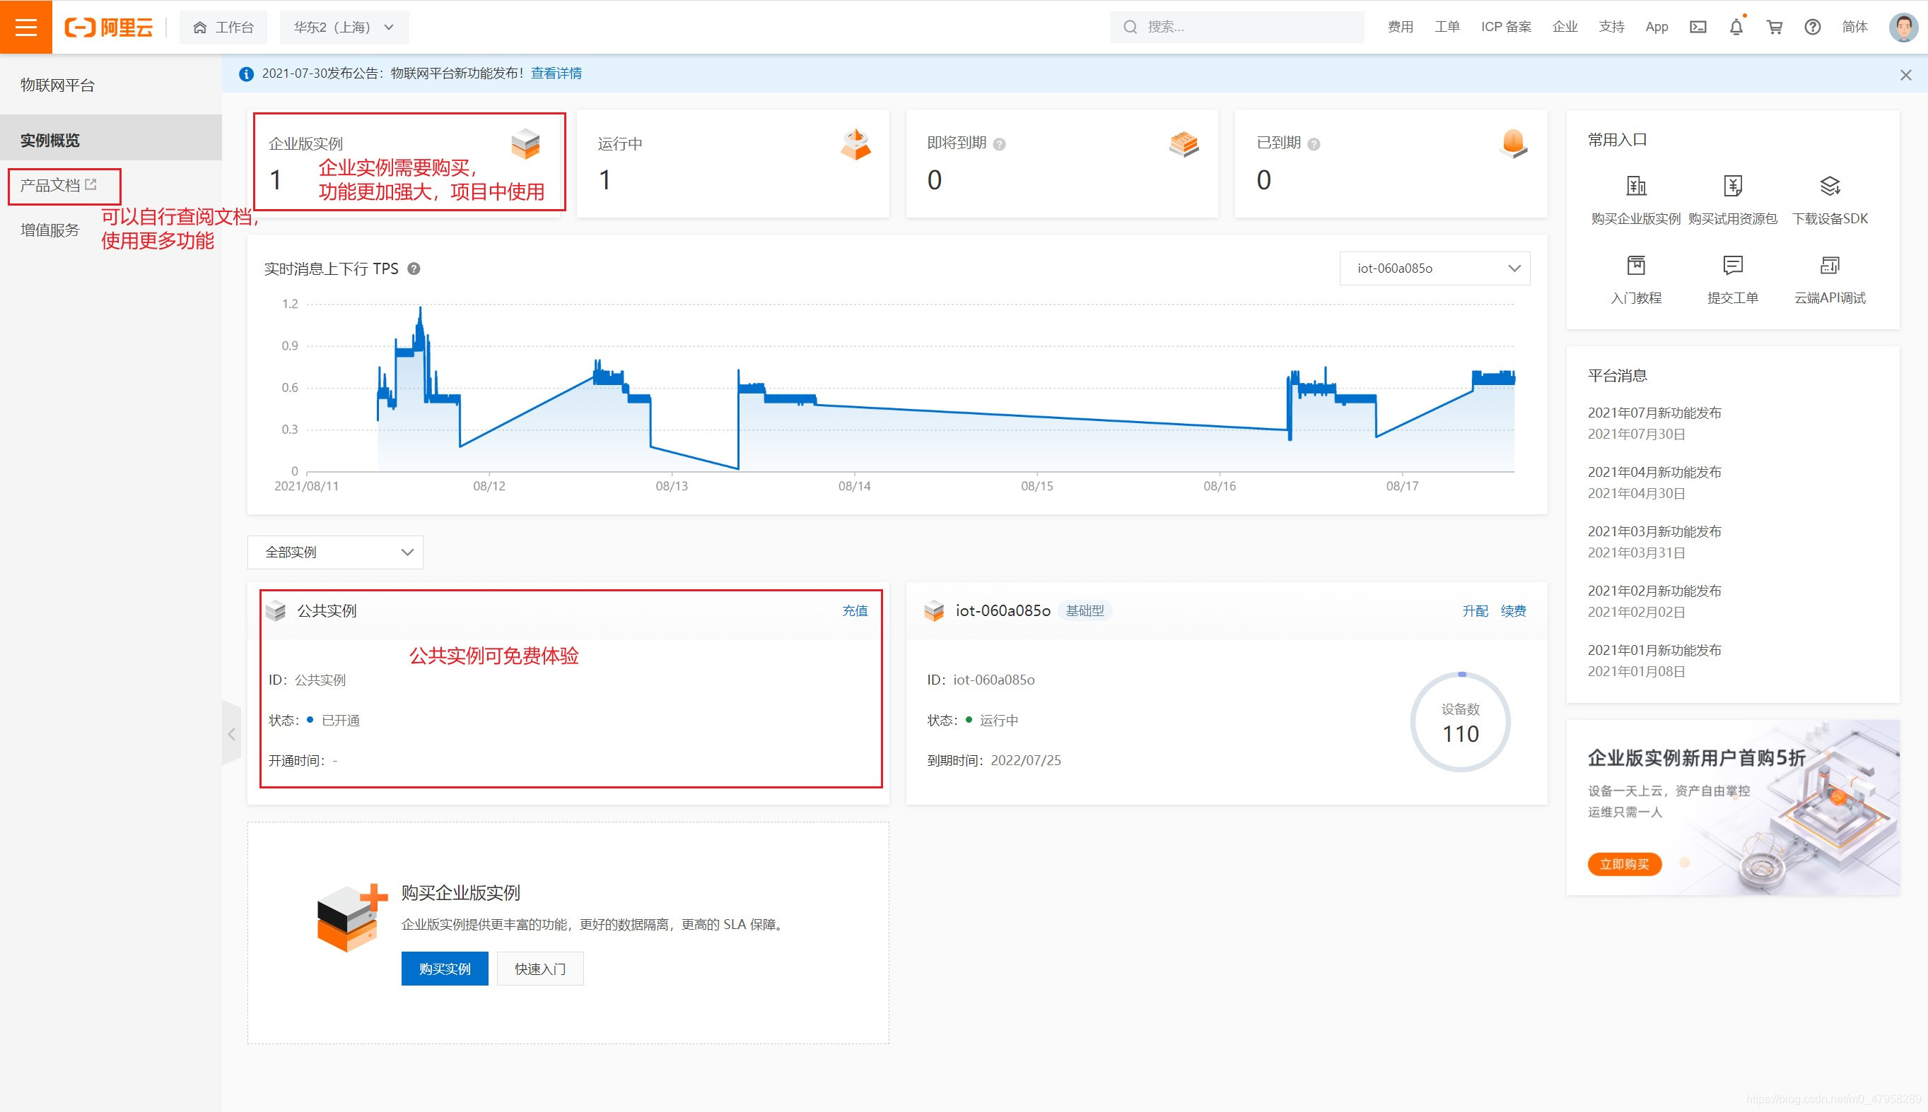Open the 云端API调试 shortcut icon
This screenshot has width=1928, height=1112.
(1830, 266)
